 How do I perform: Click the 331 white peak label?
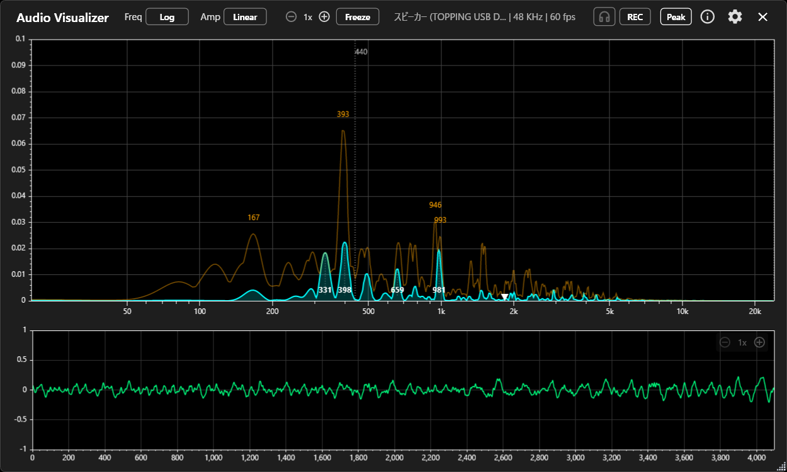(x=325, y=290)
